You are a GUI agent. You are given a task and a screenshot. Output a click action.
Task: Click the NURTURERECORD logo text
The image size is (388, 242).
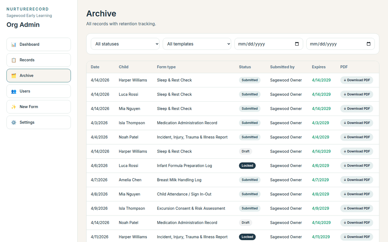click(27, 9)
